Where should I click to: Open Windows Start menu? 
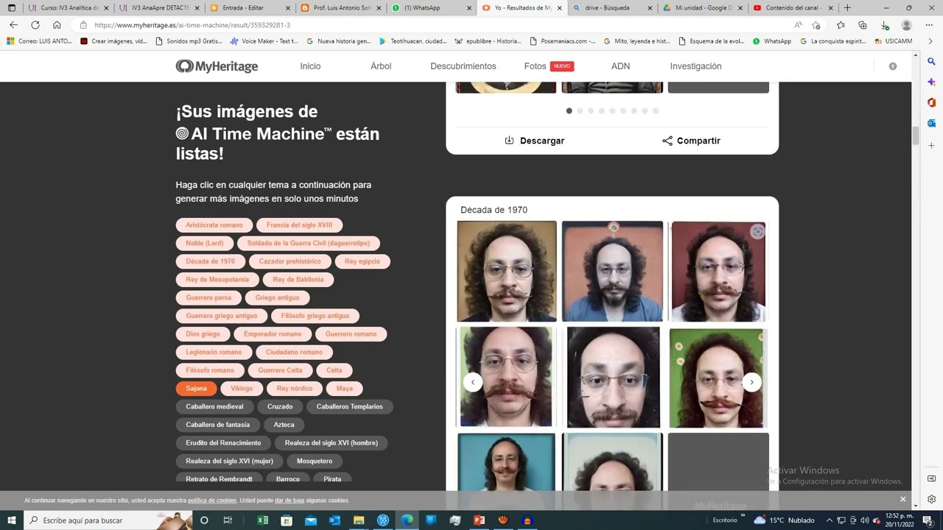coord(11,520)
